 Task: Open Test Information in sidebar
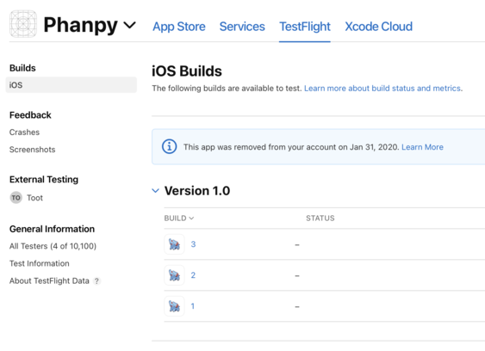click(40, 263)
